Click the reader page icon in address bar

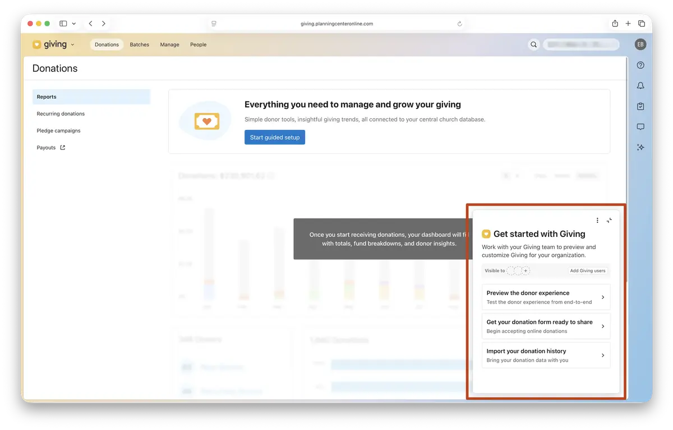tap(214, 24)
